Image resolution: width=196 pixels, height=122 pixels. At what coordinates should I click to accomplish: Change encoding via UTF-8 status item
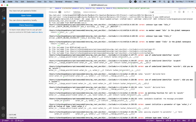[168, 121]
